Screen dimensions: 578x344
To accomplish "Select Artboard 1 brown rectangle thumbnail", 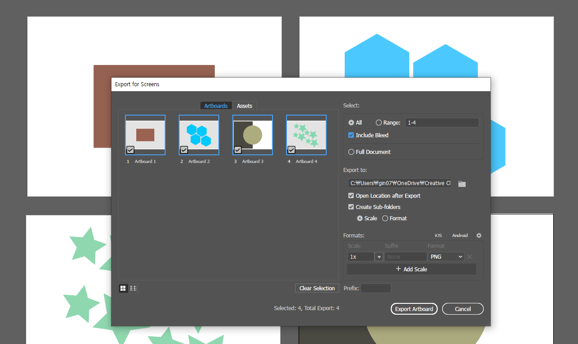I will [x=145, y=135].
